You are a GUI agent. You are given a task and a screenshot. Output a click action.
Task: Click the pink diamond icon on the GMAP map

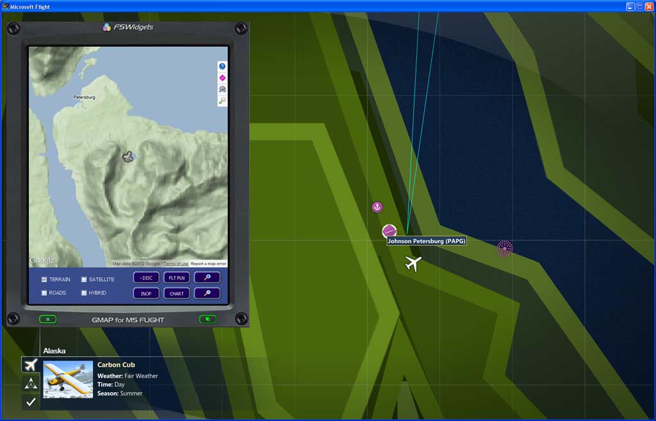click(x=222, y=77)
